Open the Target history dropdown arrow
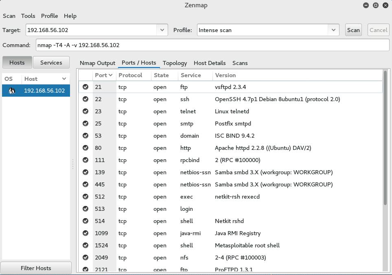Screen dimensions: 392x275 point(162,30)
